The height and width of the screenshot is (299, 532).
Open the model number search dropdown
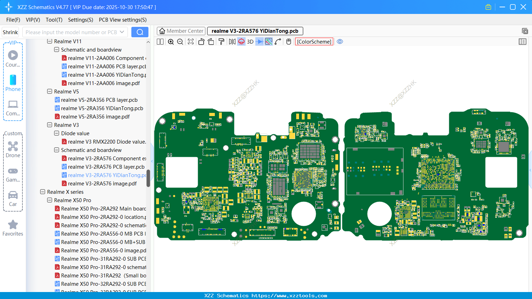click(x=122, y=32)
